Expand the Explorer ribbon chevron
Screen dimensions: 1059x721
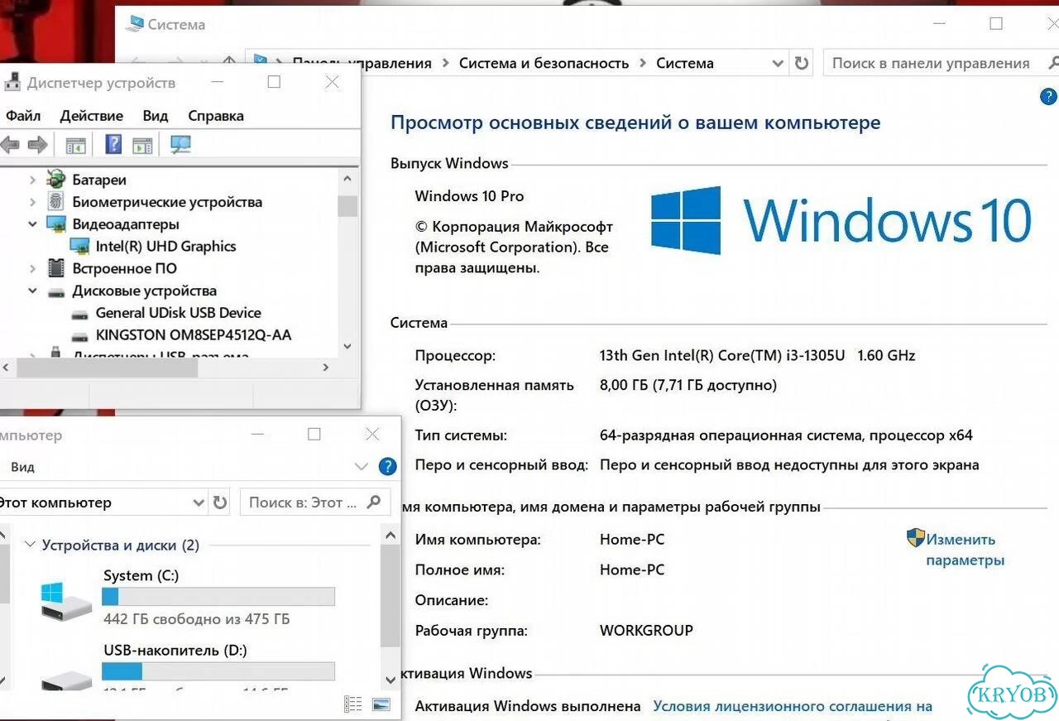(x=361, y=466)
